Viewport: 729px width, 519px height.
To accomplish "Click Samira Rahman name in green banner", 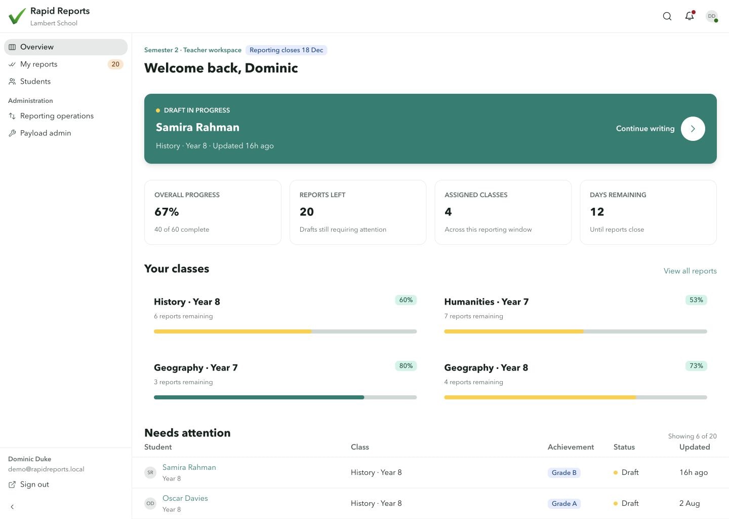I will click(197, 127).
